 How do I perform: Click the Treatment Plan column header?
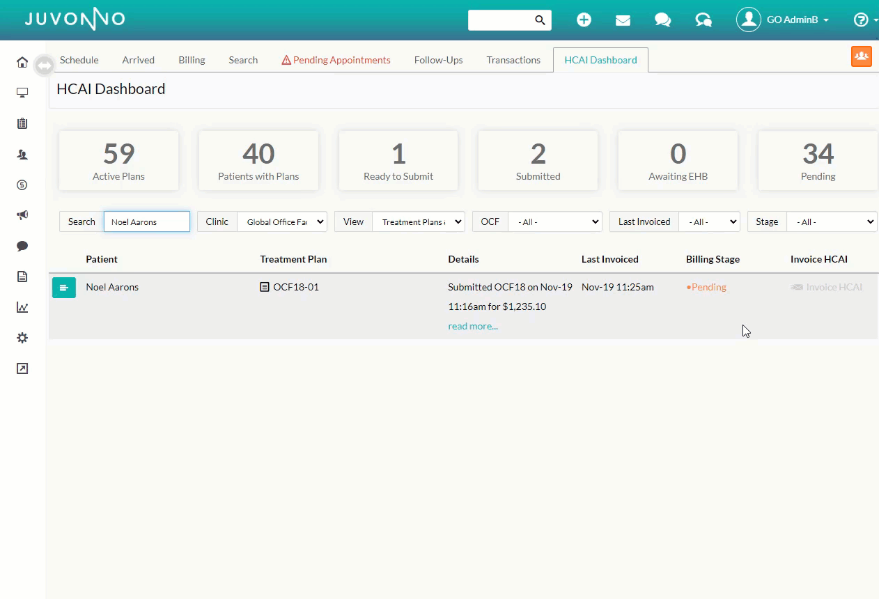pyautogui.click(x=293, y=259)
